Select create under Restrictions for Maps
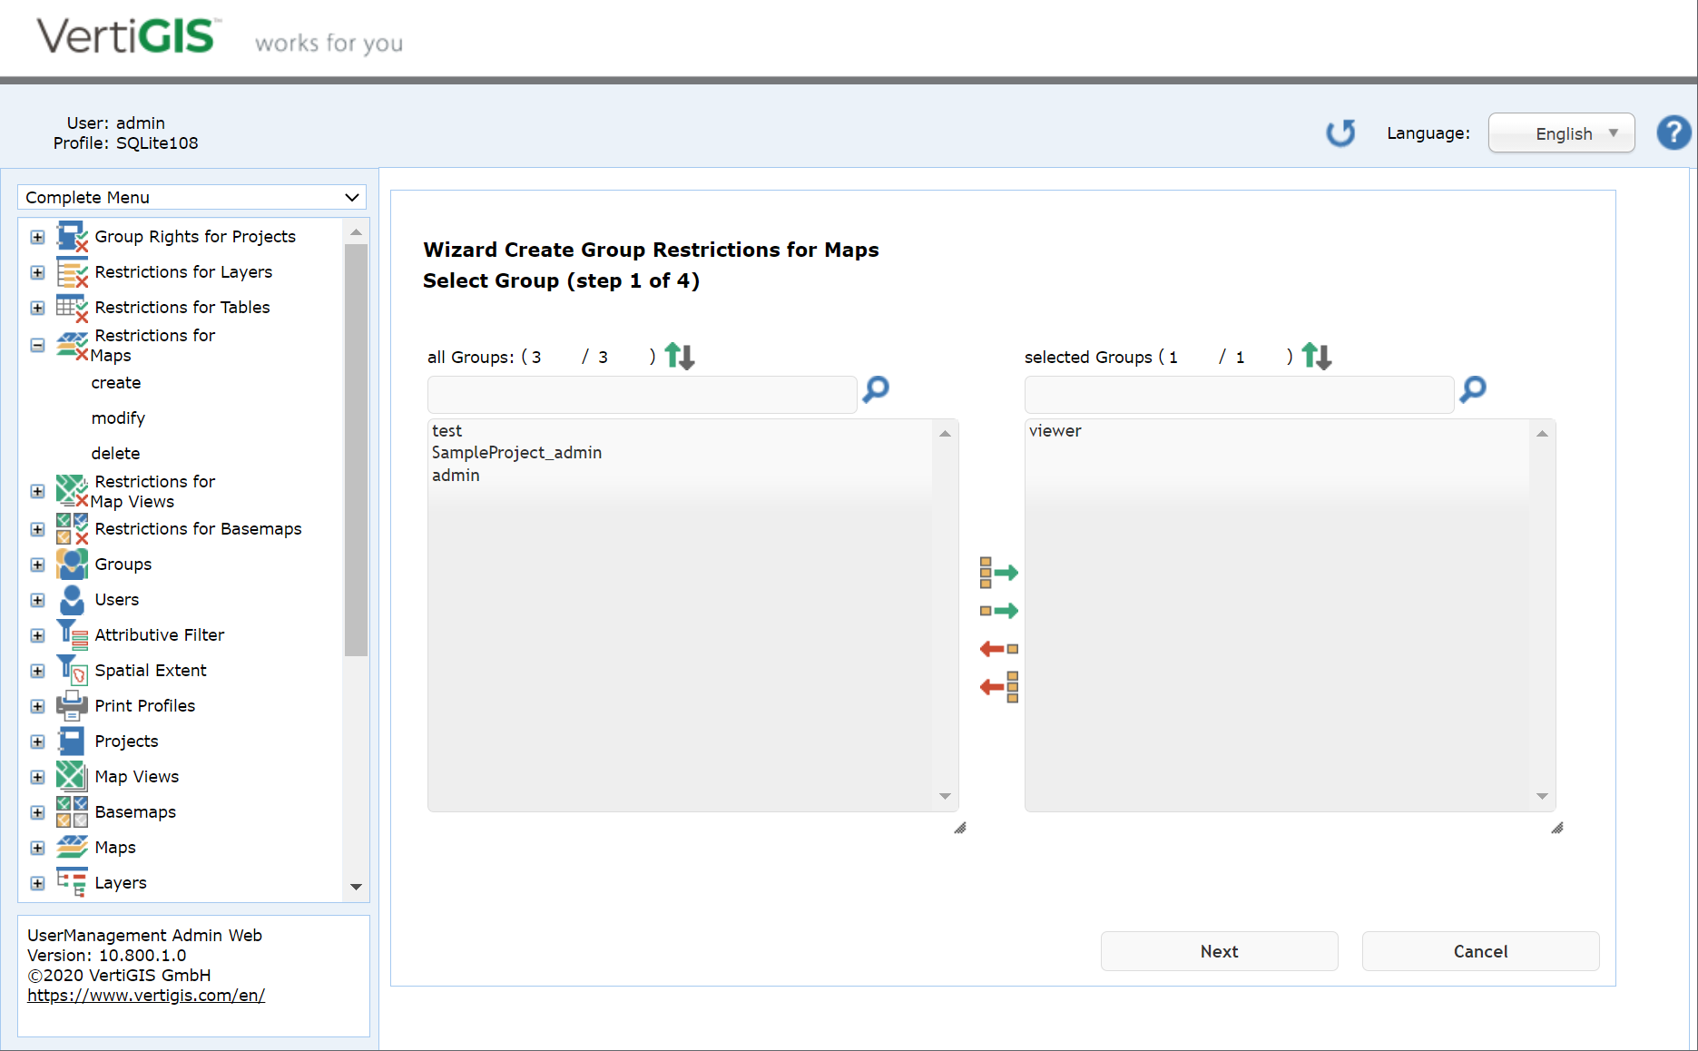This screenshot has height=1051, width=1698. (115, 382)
